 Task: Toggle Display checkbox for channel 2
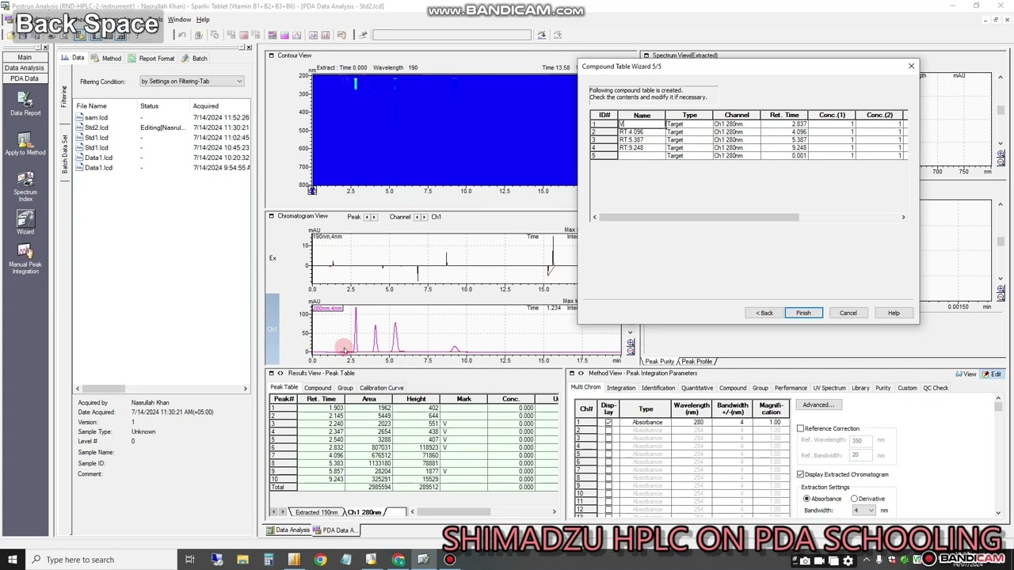pos(608,431)
